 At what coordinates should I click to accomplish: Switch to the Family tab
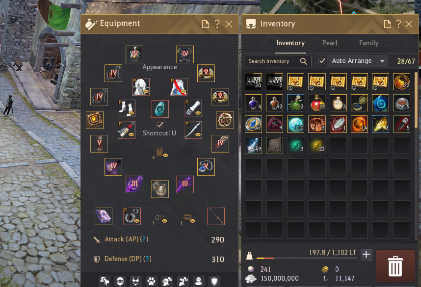coord(368,43)
